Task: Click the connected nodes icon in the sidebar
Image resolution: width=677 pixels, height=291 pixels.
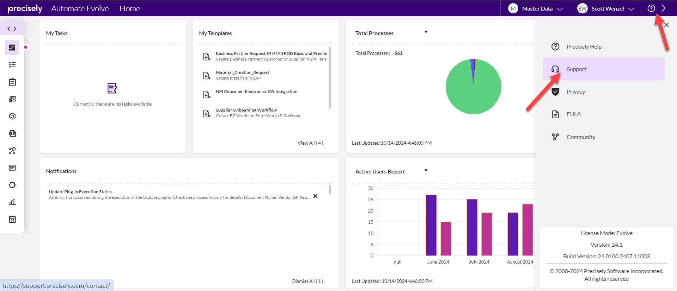Action: tap(12, 151)
